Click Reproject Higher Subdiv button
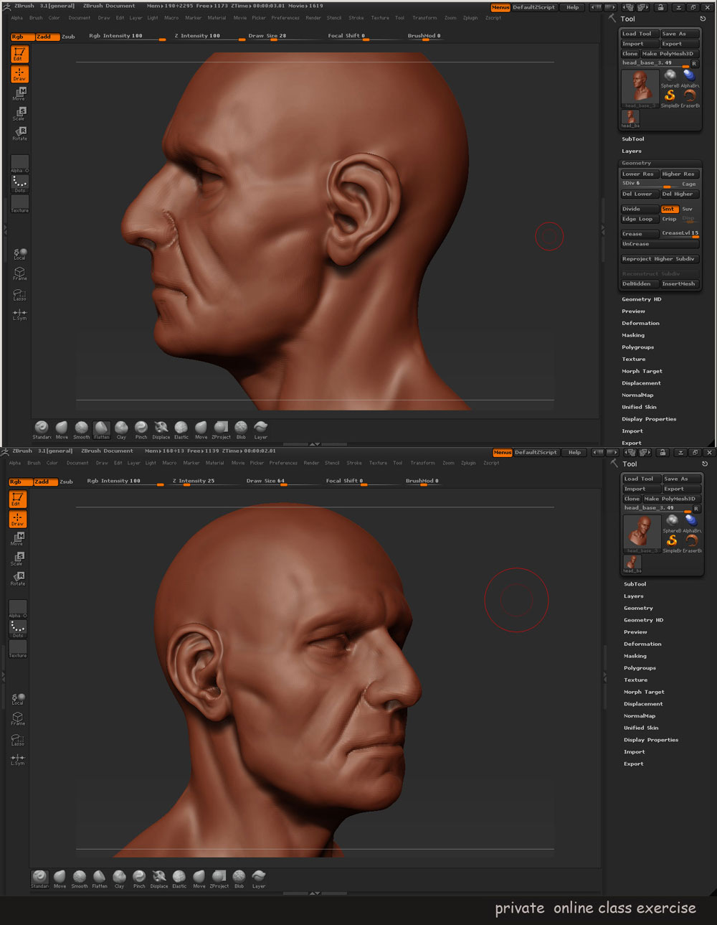The width and height of the screenshot is (717, 925). pyautogui.click(x=658, y=259)
